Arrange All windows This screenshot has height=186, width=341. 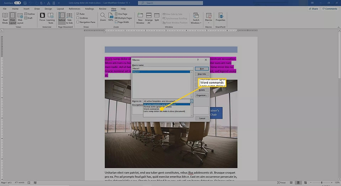tap(149, 18)
